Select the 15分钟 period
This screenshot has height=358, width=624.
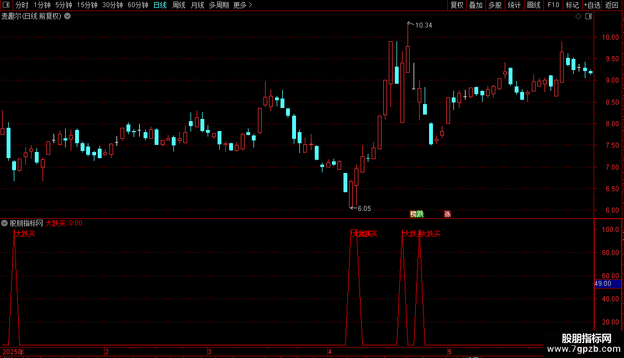pyautogui.click(x=87, y=5)
